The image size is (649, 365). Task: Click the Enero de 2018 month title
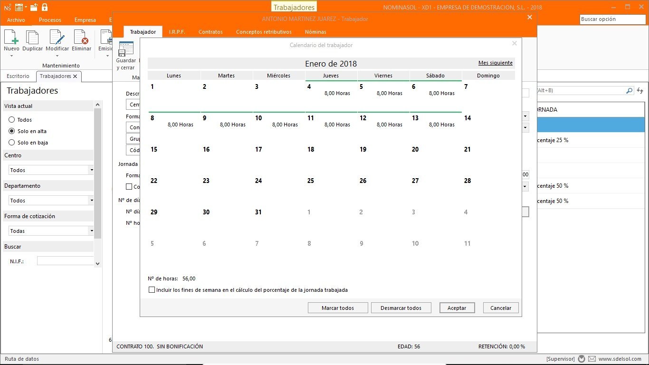[x=331, y=64]
